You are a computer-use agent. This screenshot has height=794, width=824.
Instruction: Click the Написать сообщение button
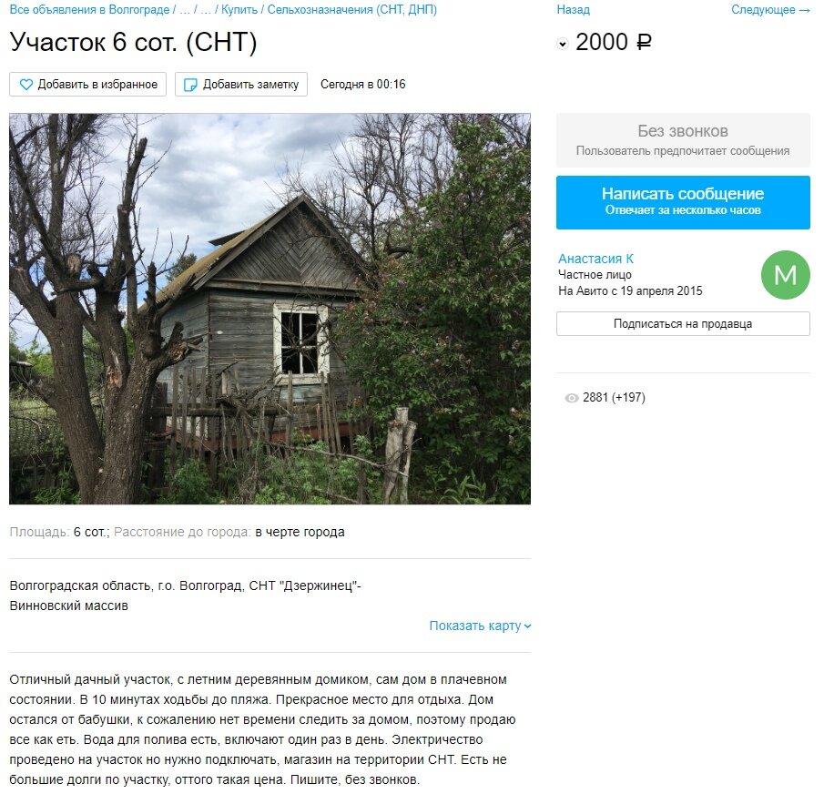click(683, 202)
